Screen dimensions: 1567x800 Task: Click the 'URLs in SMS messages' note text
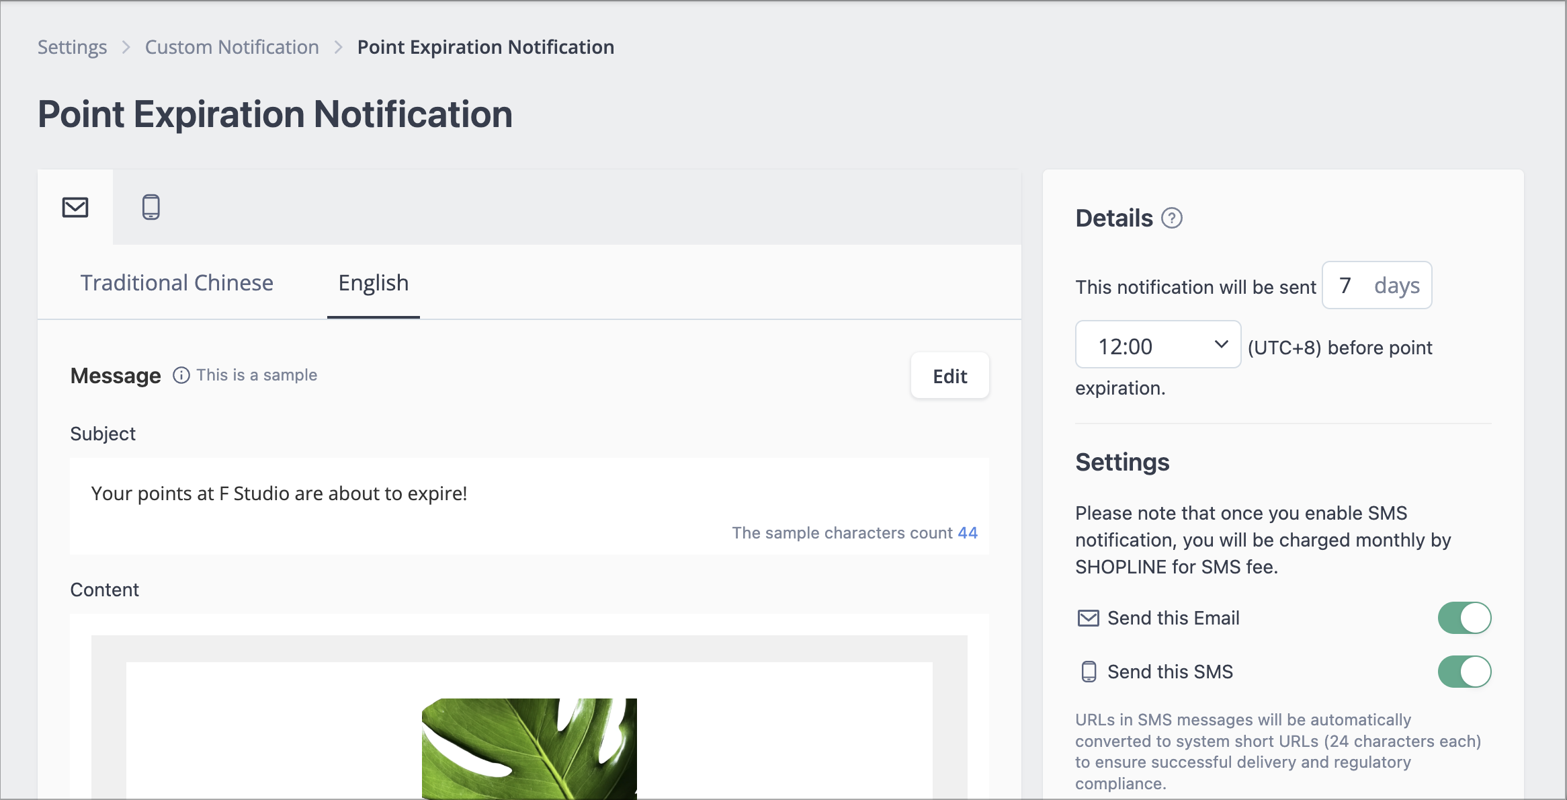(1278, 752)
